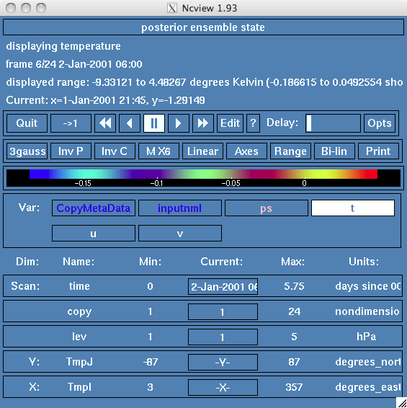This screenshot has height=408, width=407.
Task: Toggle Inv C invert colors button
Action: [x=115, y=151]
